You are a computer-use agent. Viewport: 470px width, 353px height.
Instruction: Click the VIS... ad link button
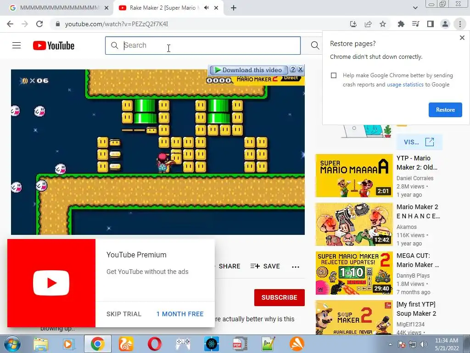[419, 142]
